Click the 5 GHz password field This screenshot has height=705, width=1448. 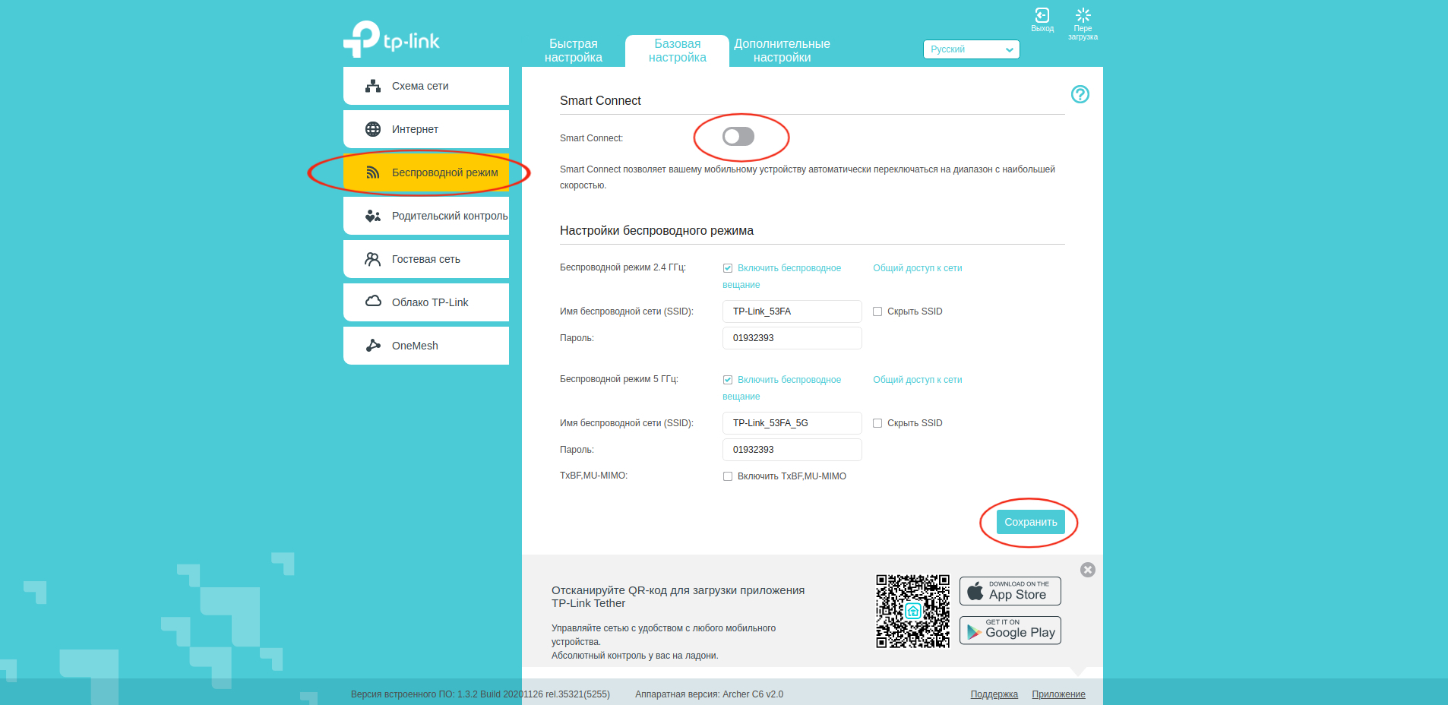coord(792,450)
